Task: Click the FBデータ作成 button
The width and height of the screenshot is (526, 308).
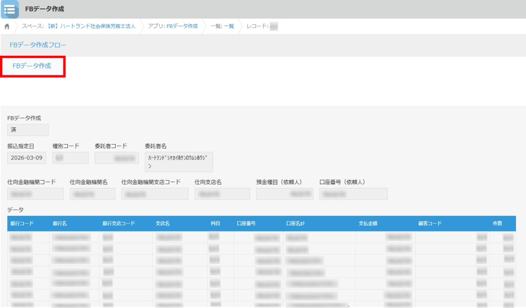Action: (32, 66)
